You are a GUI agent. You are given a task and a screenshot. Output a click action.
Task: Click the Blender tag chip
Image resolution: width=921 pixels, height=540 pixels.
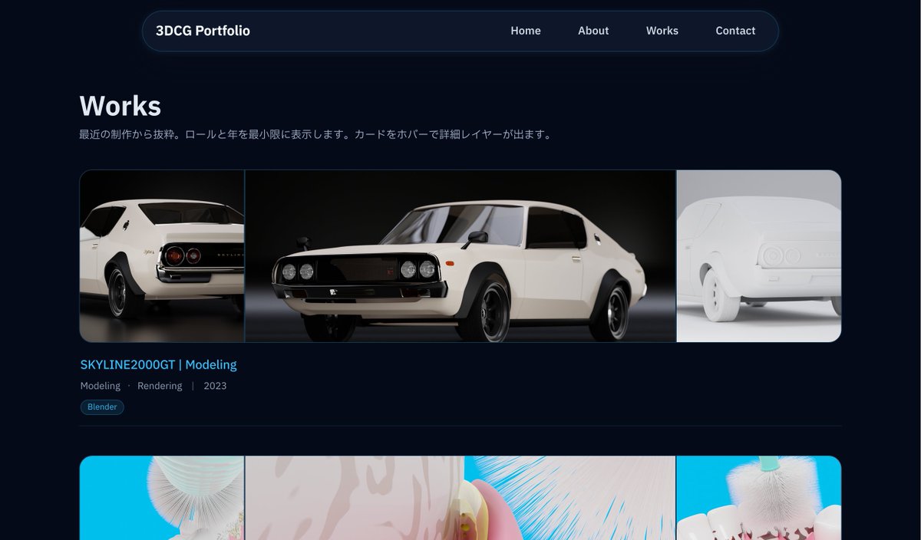tap(102, 407)
